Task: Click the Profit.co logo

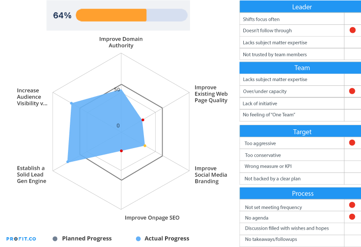Action: 21,239
